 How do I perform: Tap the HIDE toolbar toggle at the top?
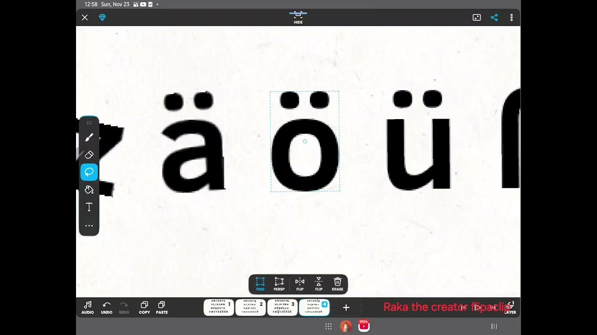298,17
